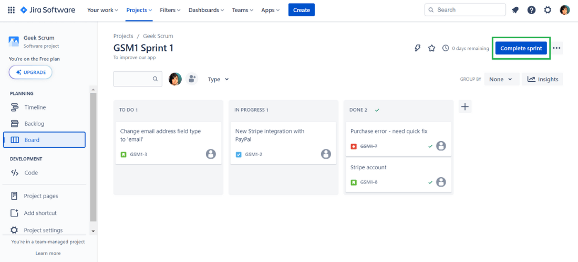The width and height of the screenshot is (578, 262).
Task: Click the Projects breadcrumb link
Action: pyautogui.click(x=123, y=36)
